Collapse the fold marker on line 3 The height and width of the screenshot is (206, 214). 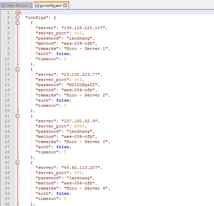tap(17, 23)
